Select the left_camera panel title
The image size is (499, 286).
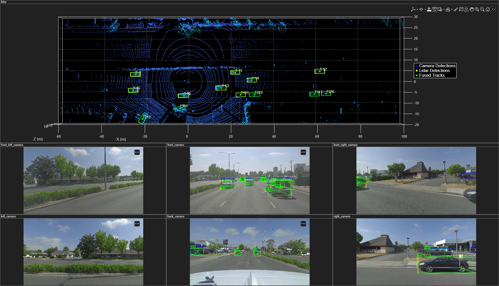click(8, 216)
